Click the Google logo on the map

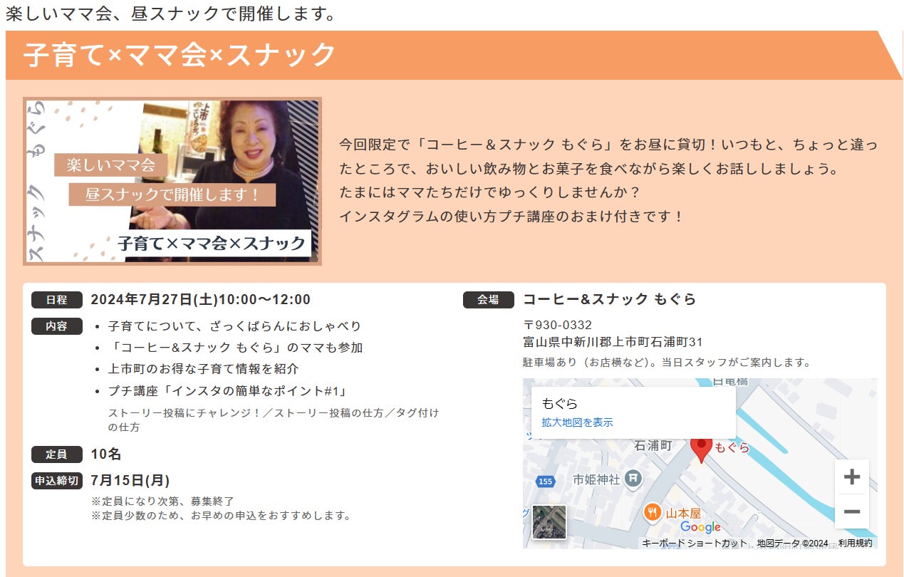[700, 527]
